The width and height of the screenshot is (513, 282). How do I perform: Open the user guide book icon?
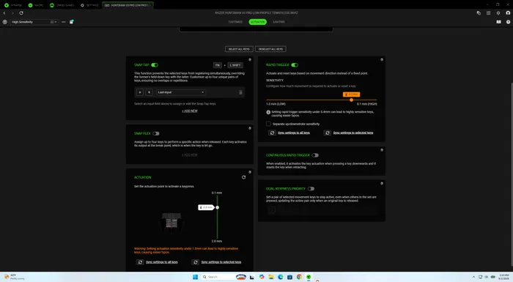[498, 22]
